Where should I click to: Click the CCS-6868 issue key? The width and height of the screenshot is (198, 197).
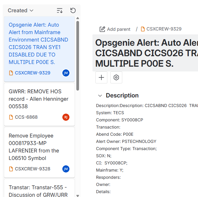coord(26,117)
